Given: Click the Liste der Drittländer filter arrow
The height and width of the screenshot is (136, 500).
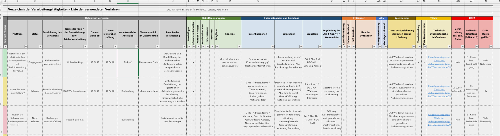Looking at the screenshot, I should point(374,46).
